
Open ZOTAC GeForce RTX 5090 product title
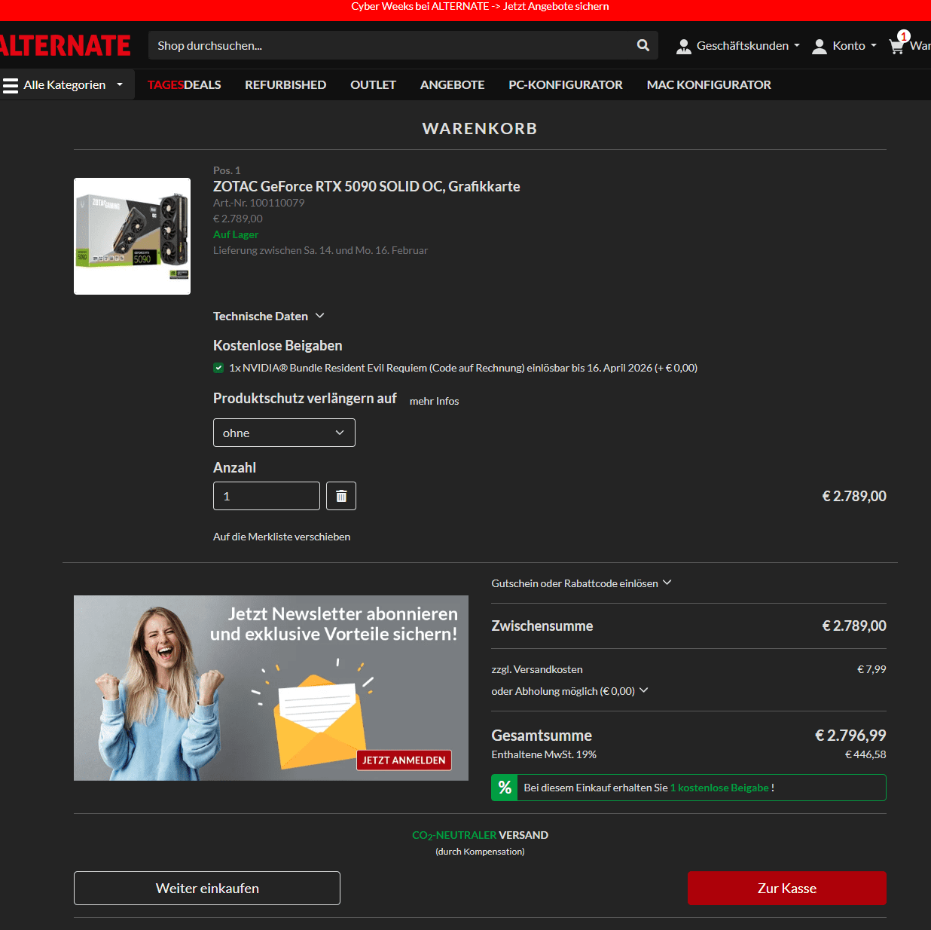(367, 186)
